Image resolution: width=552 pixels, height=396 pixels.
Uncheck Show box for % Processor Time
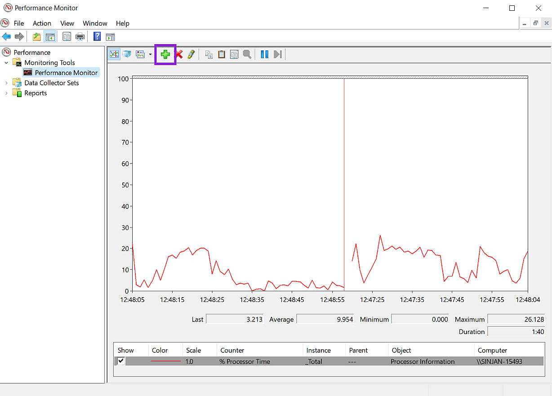click(121, 361)
